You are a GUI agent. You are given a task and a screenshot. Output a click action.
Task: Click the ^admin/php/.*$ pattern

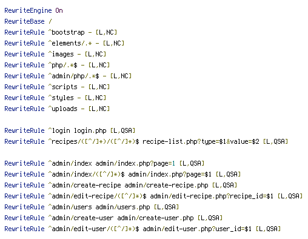[73, 76]
